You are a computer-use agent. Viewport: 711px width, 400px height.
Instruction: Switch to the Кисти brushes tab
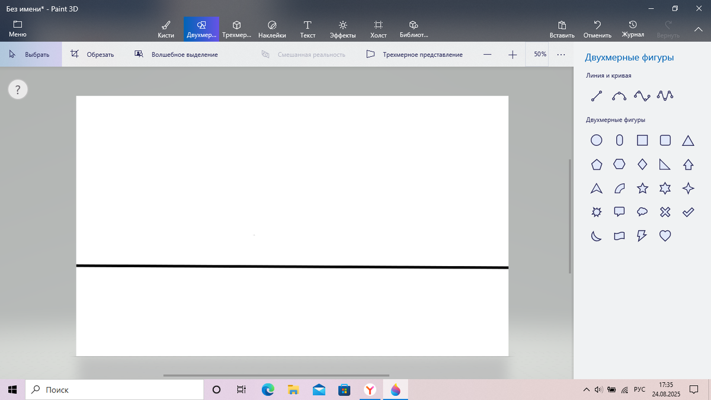click(x=166, y=29)
